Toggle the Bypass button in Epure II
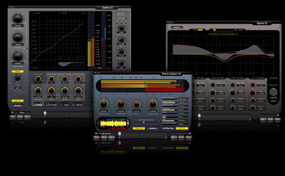This screenshot has width=285, height=176. coord(177,28)
